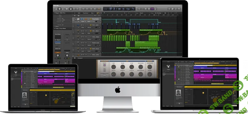Click the yellow XY pad puck on right MacBook

[x=203, y=93]
